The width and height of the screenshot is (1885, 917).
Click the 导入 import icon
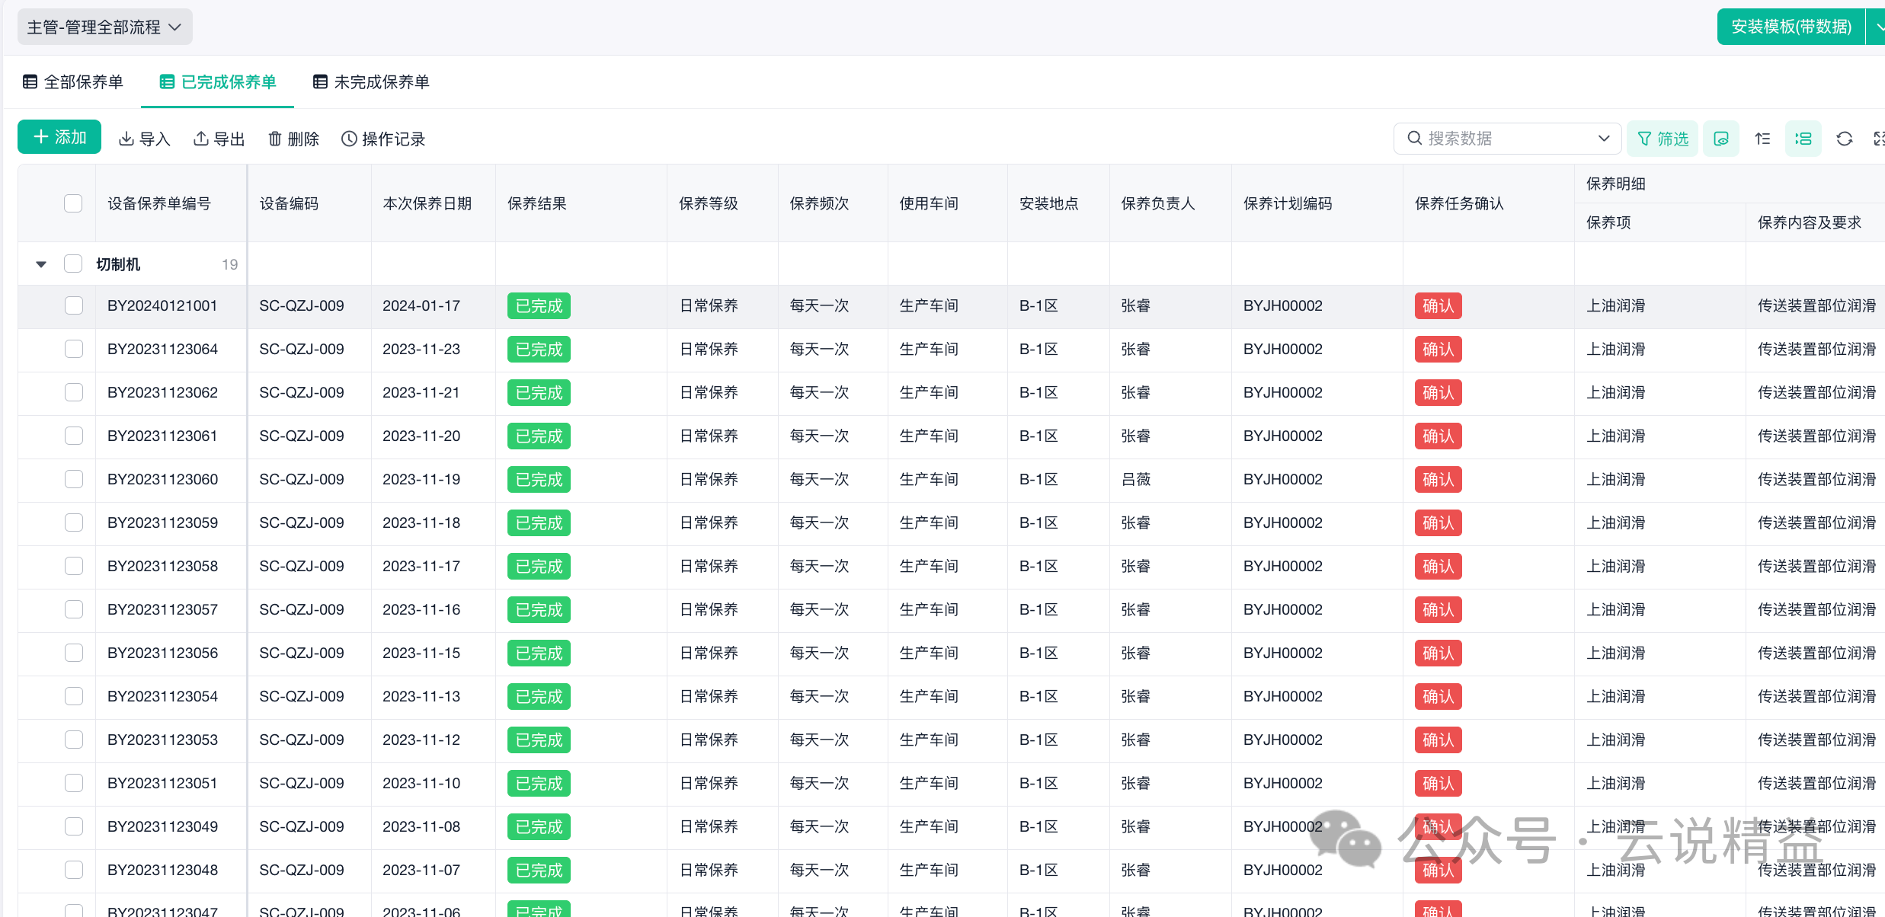126,139
